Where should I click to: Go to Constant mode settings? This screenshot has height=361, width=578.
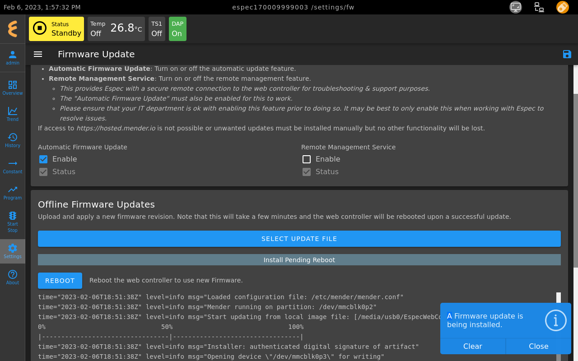(13, 166)
